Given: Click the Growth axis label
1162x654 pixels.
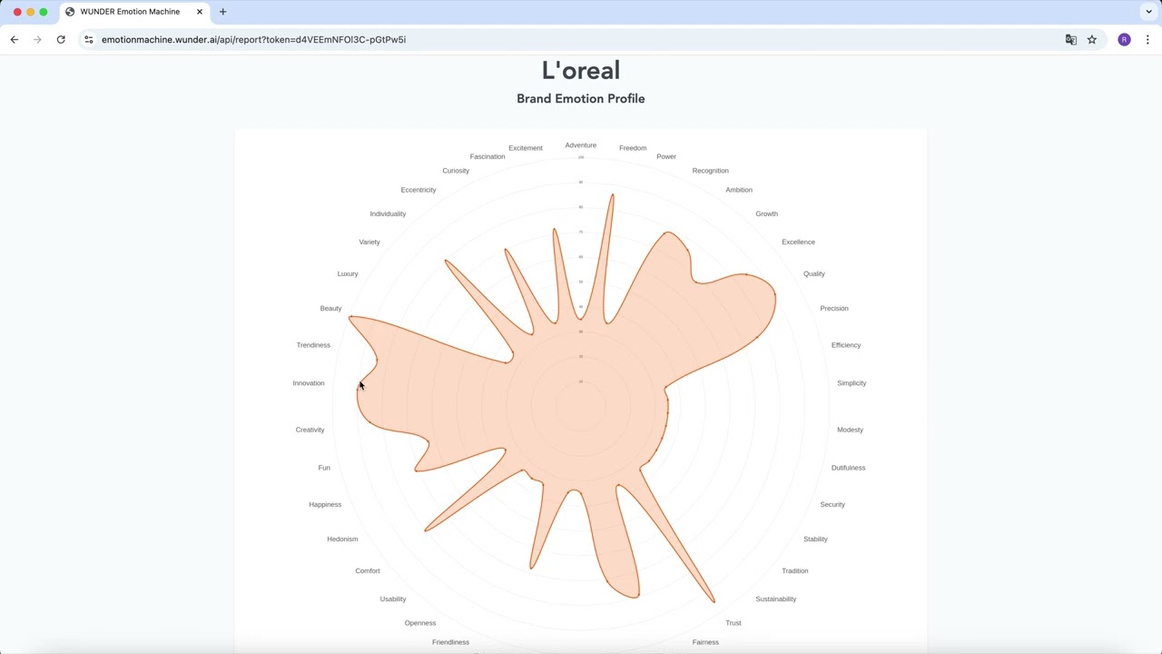Looking at the screenshot, I should point(767,213).
